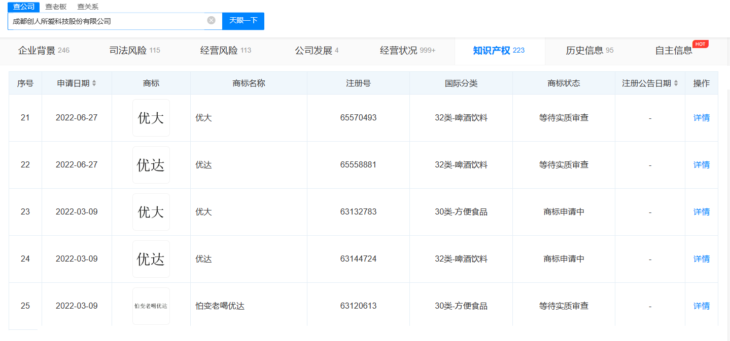730x341 pixels.
Task: Switch to 查老板 search mode
Action: click(56, 7)
